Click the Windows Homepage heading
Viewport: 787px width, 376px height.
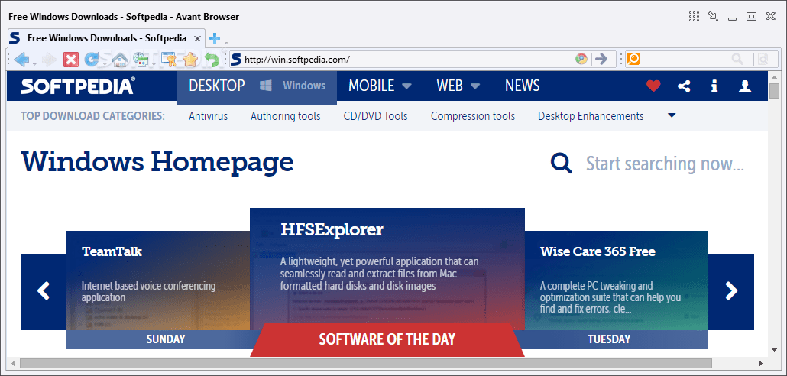pyautogui.click(x=157, y=162)
